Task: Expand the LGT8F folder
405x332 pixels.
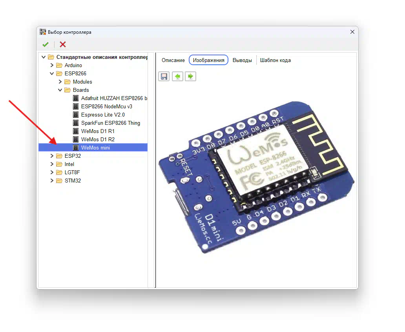Action: pyautogui.click(x=52, y=172)
